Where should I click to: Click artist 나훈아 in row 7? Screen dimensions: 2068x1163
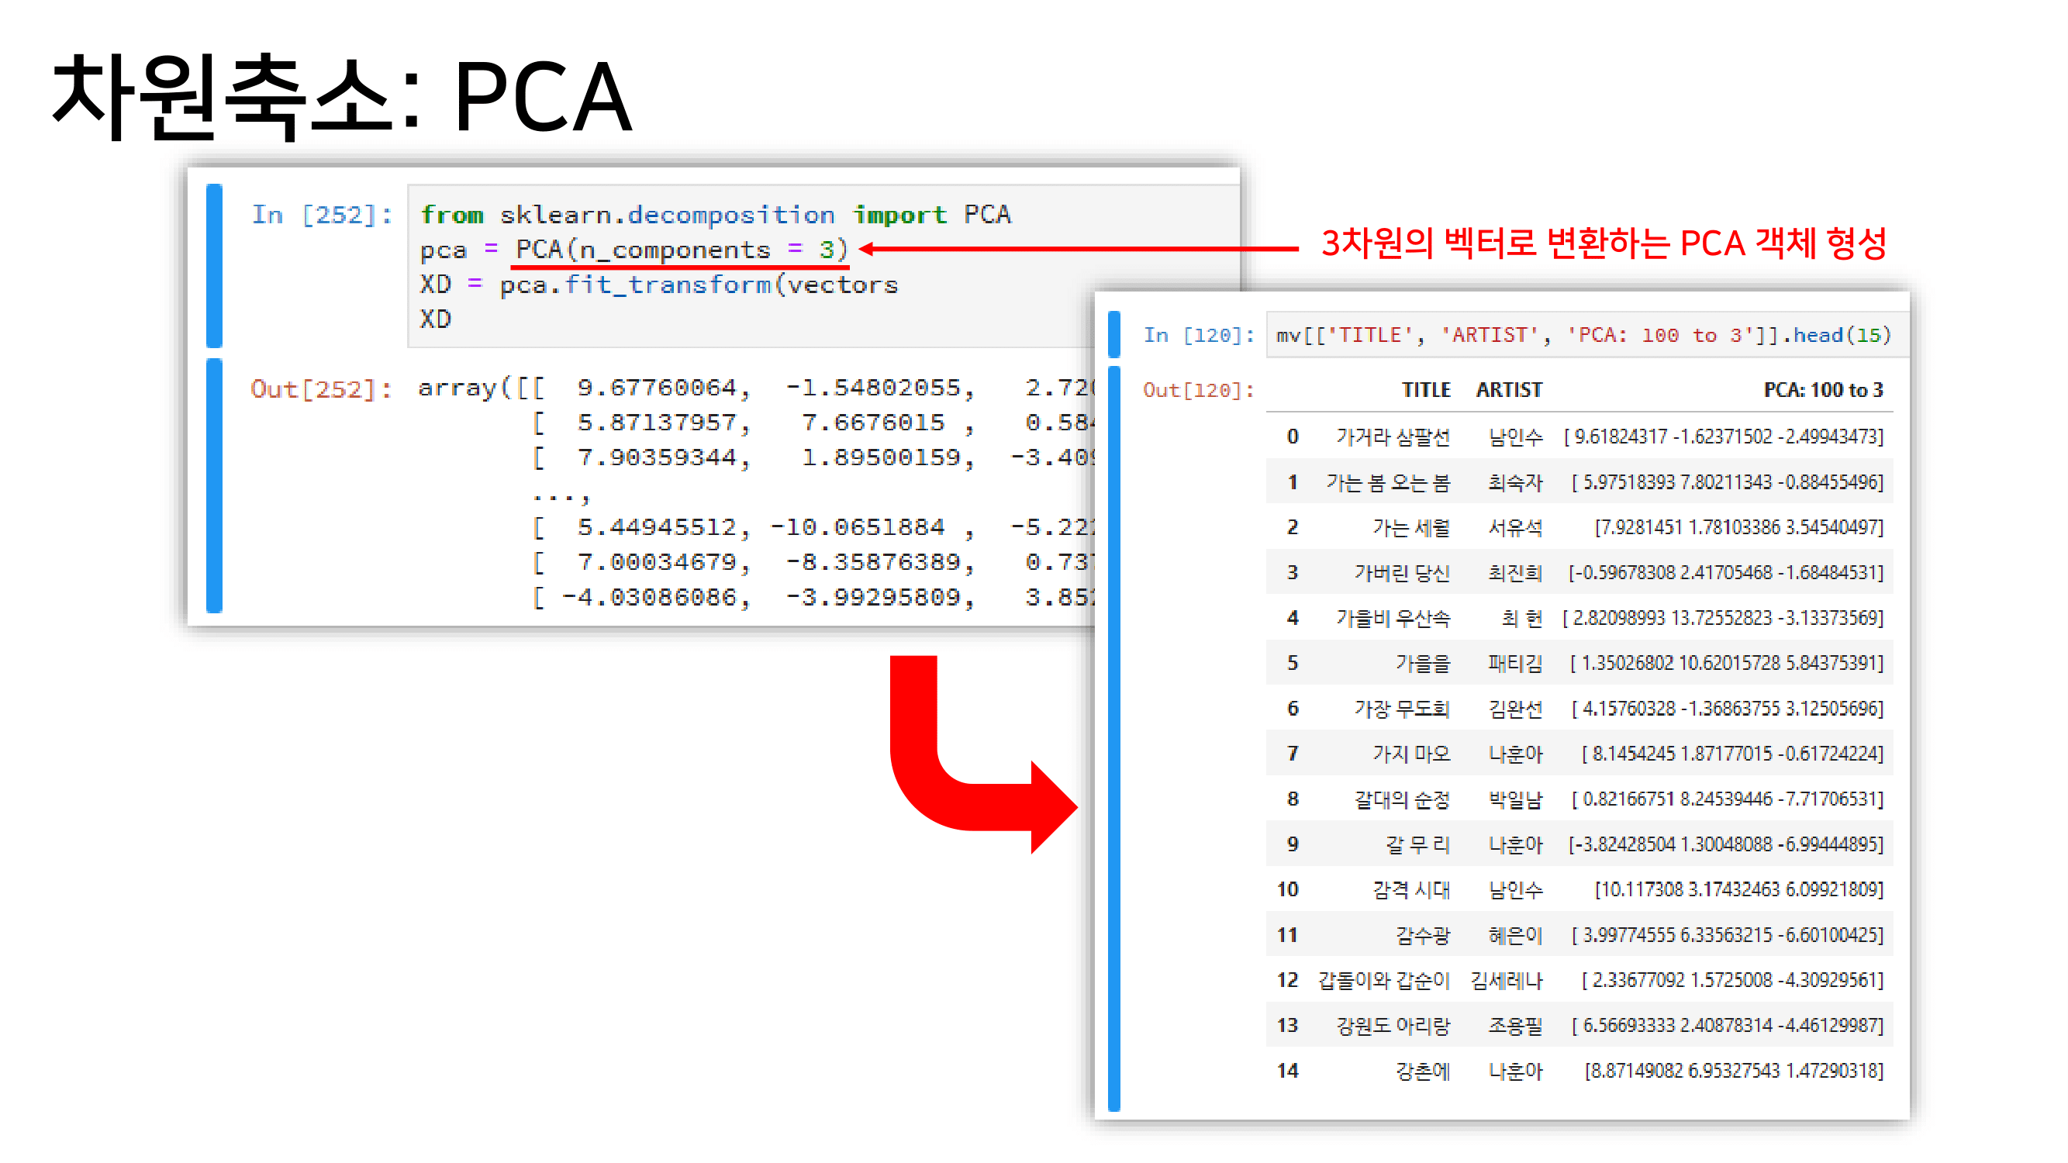click(x=1514, y=754)
